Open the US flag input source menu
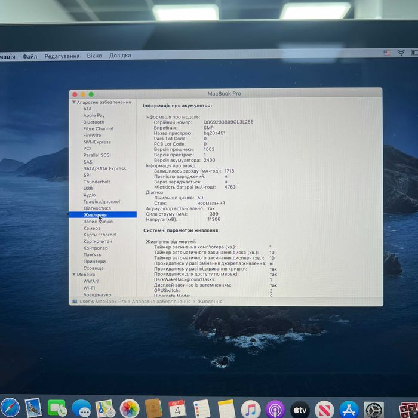418x418 pixels. coord(387,53)
